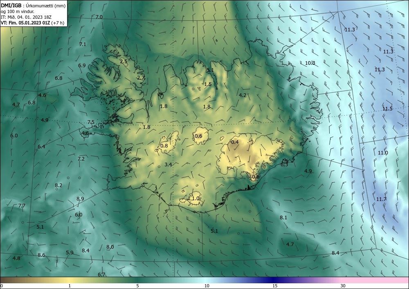Click the title 'DMI/IGB : Úrkomumætti (mm)'
This screenshot has width=409, height=289.
(33, 5)
